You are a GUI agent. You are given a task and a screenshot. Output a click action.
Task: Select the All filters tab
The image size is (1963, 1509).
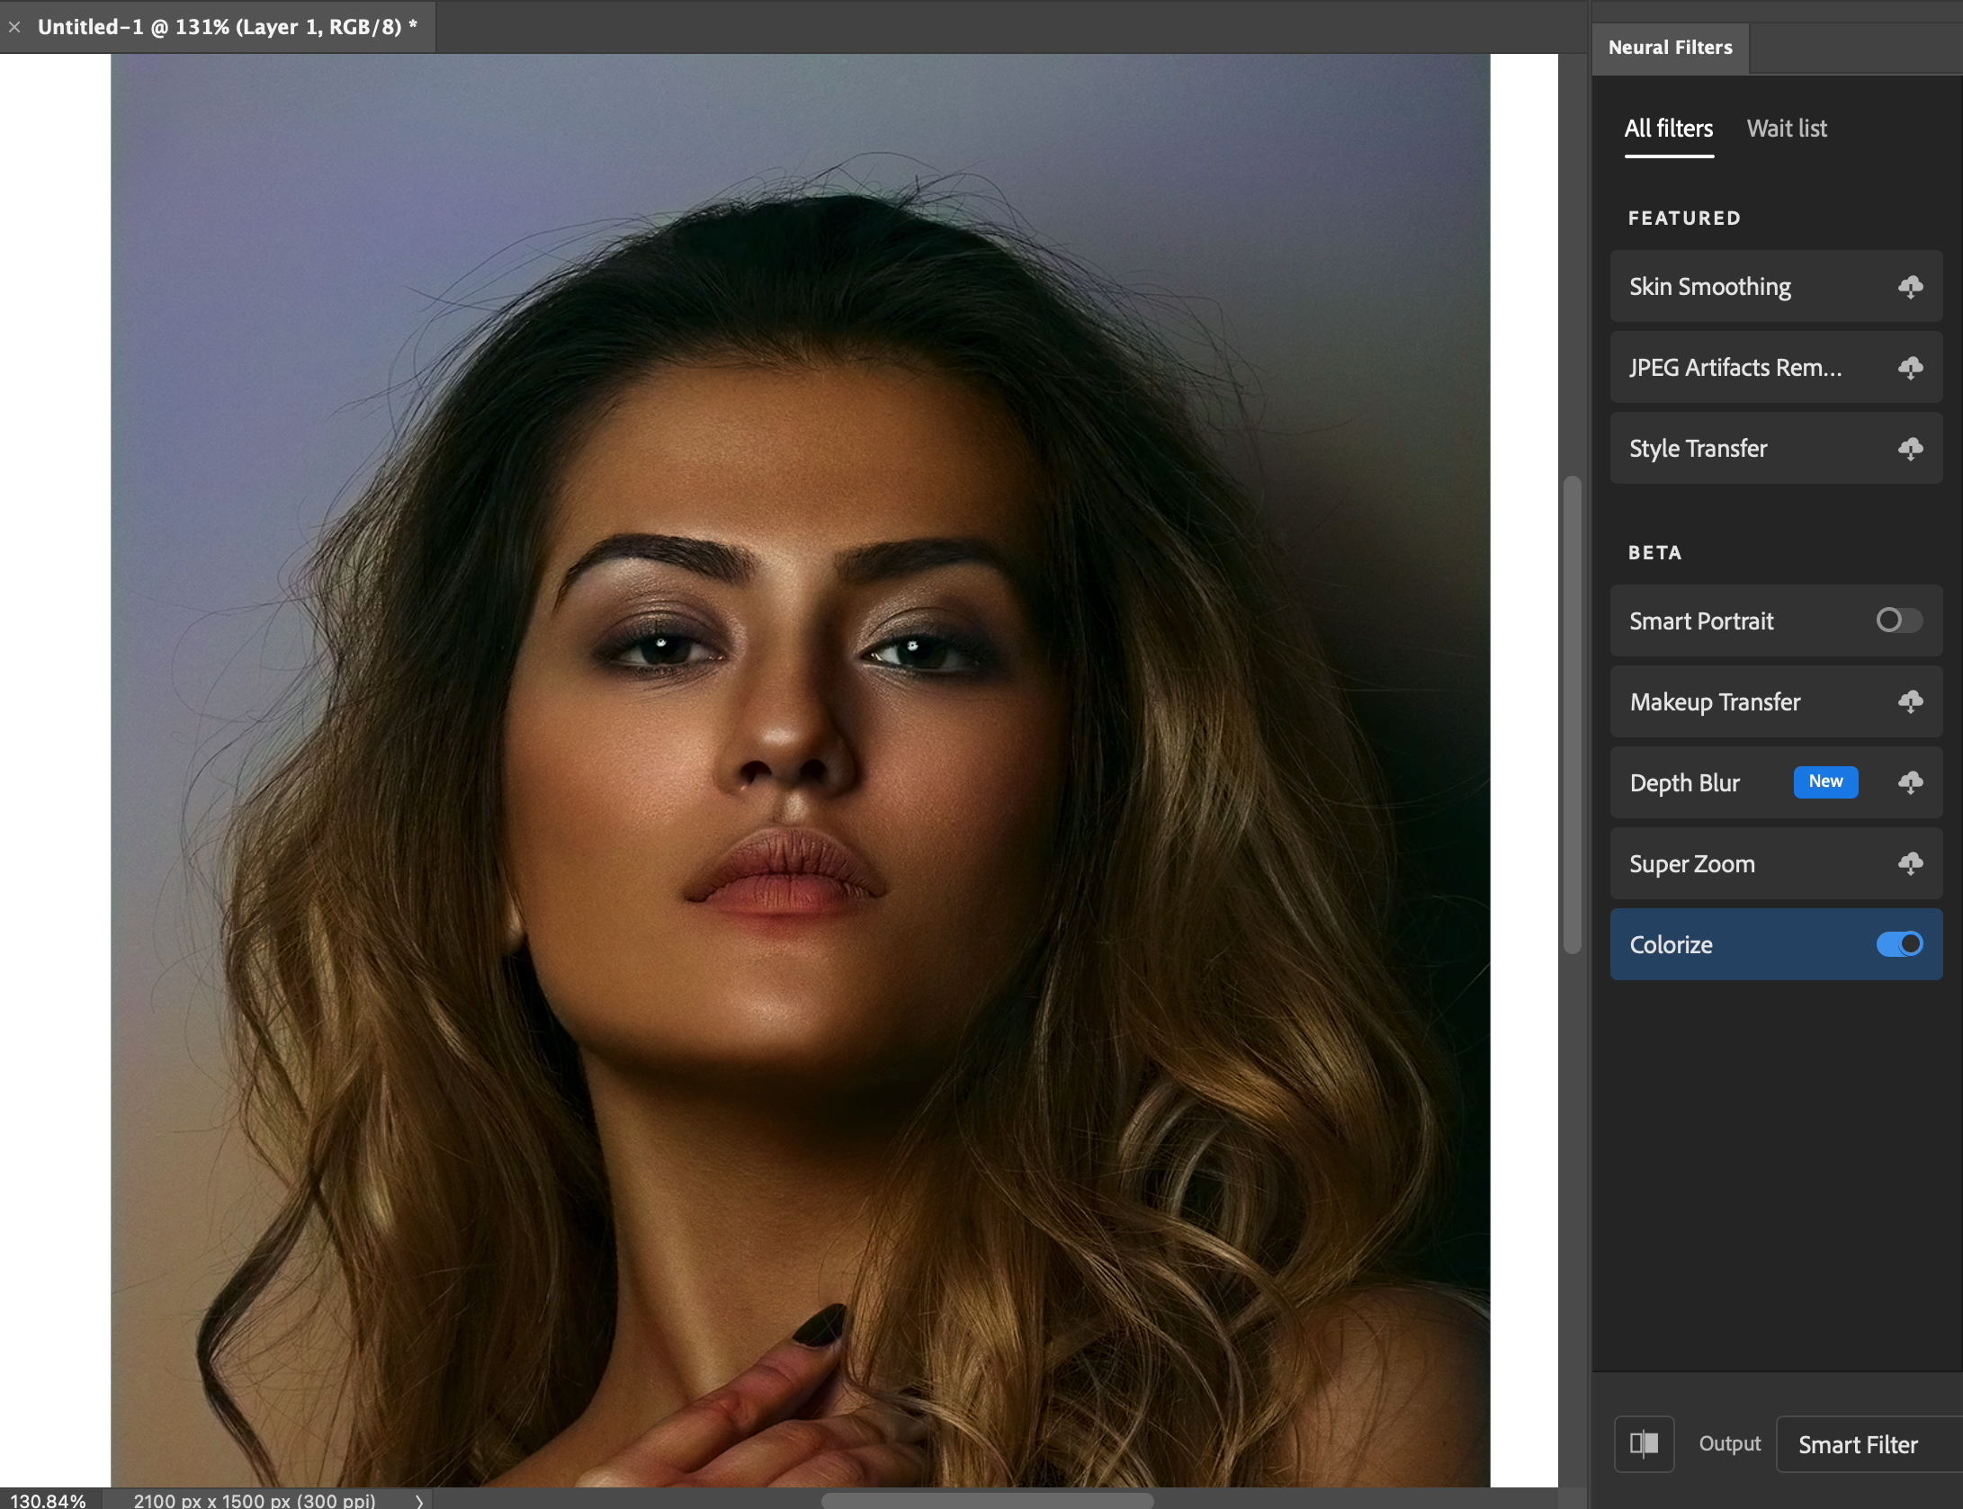click(x=1668, y=129)
